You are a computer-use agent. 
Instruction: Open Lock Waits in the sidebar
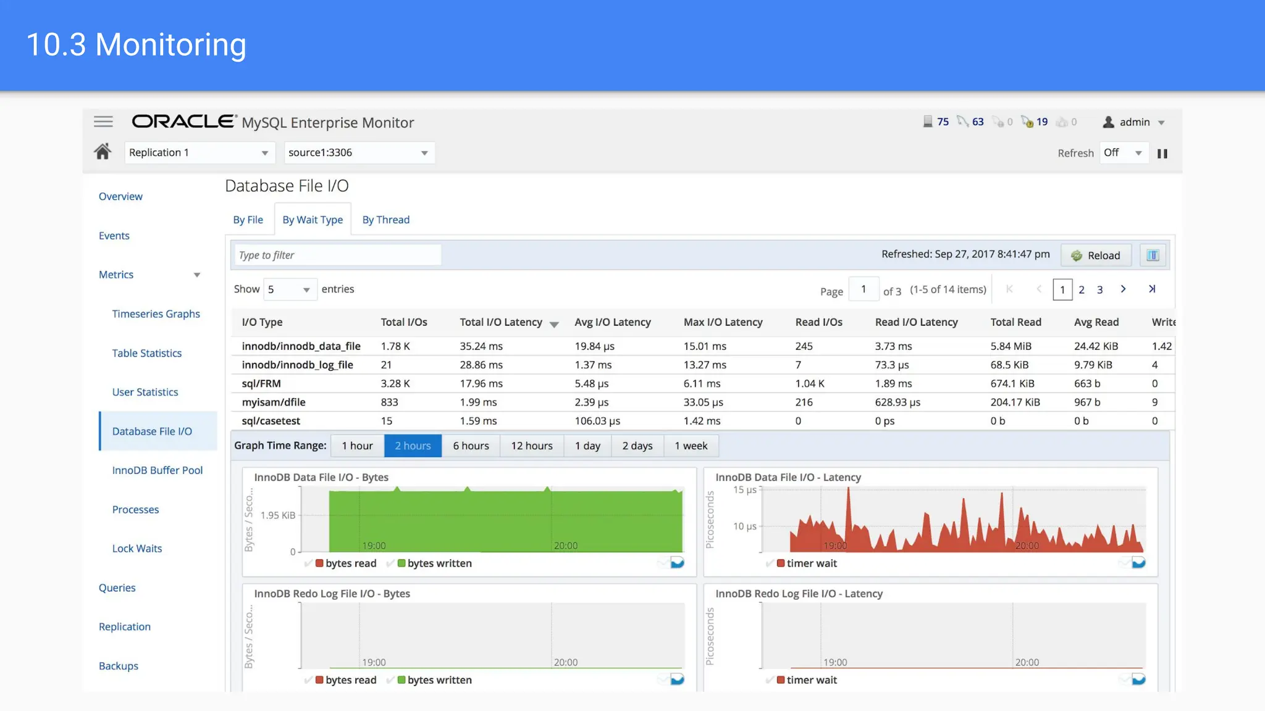click(137, 548)
